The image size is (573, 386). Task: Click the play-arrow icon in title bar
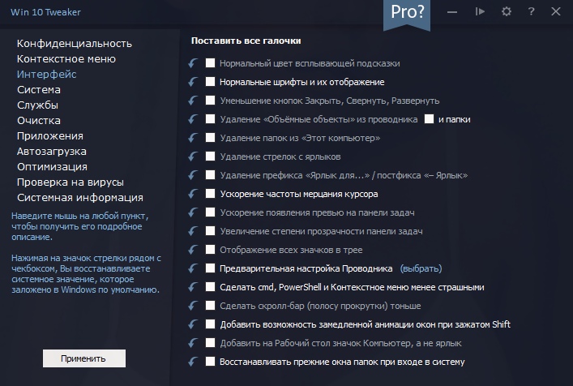tap(480, 12)
